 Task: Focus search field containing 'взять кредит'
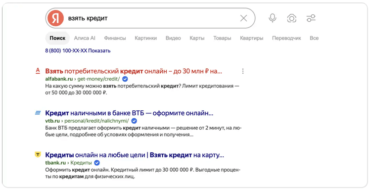coord(151,18)
